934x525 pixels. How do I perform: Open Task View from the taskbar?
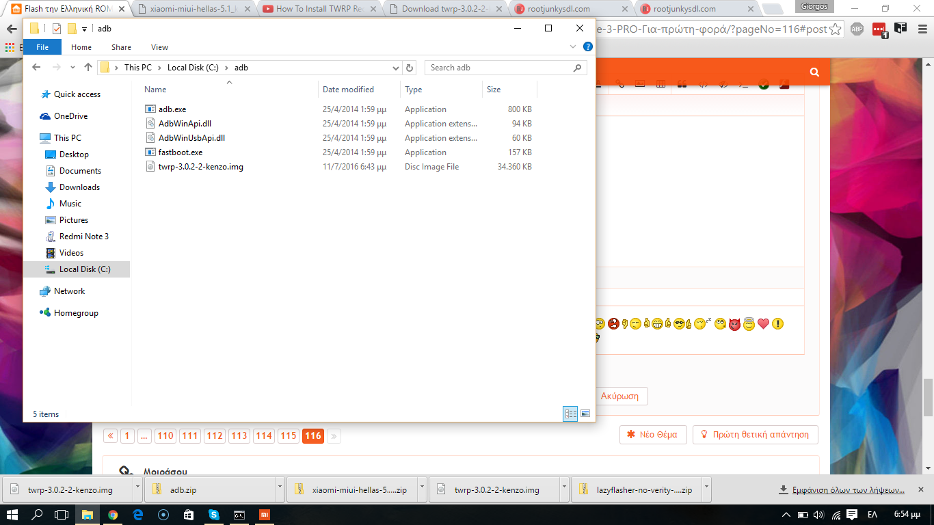pyautogui.click(x=62, y=515)
